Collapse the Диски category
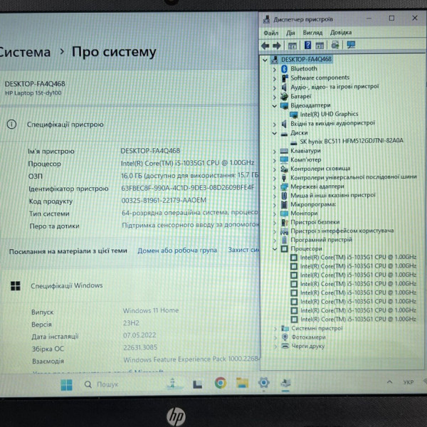427x427 pixels. click(275, 133)
